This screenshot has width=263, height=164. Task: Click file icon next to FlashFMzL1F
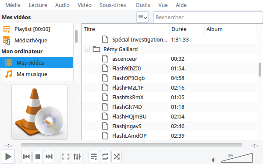pos(105,88)
